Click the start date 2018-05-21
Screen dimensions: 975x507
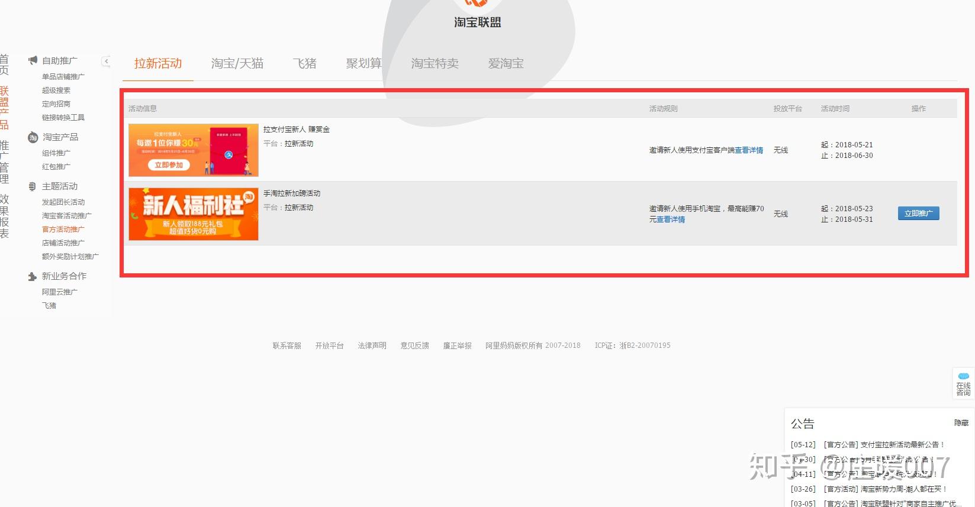pyautogui.click(x=854, y=145)
